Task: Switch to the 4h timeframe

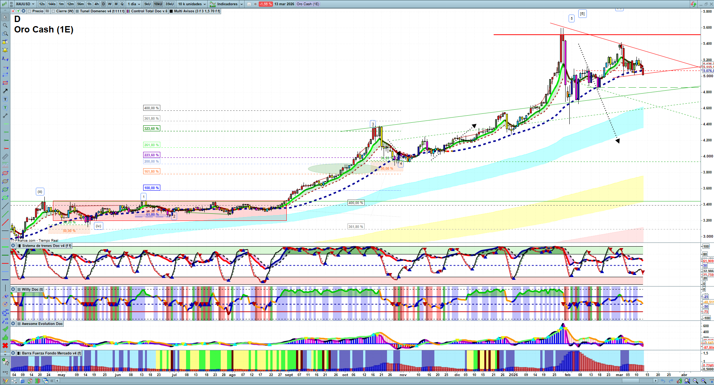Action: [97, 4]
